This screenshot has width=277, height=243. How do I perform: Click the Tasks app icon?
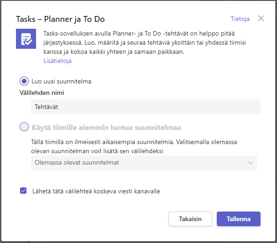tap(26, 39)
